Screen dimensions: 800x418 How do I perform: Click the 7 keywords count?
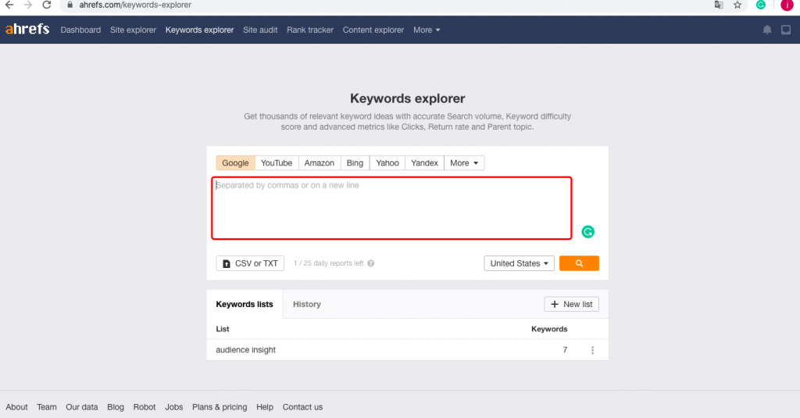(x=565, y=350)
